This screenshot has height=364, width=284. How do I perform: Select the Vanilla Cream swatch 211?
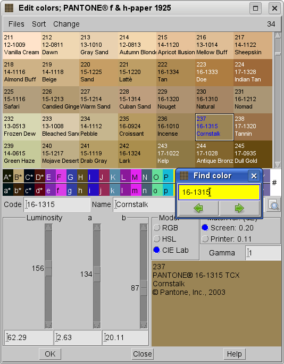[x=22, y=45]
